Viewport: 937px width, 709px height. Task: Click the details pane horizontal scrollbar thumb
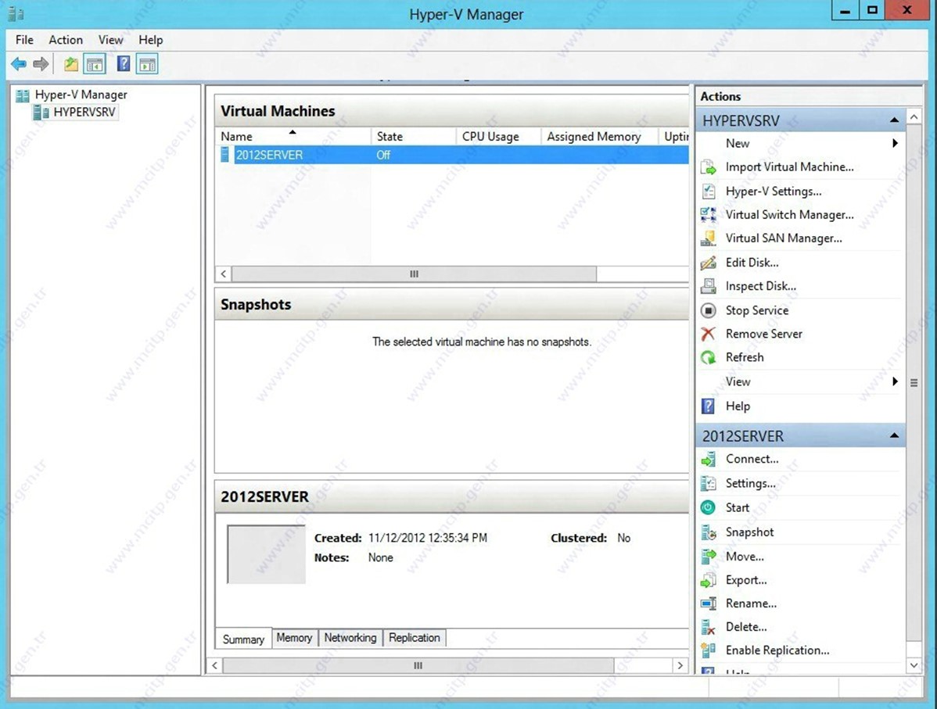tap(418, 665)
